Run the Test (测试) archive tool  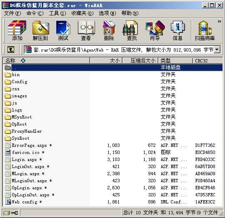63,30
